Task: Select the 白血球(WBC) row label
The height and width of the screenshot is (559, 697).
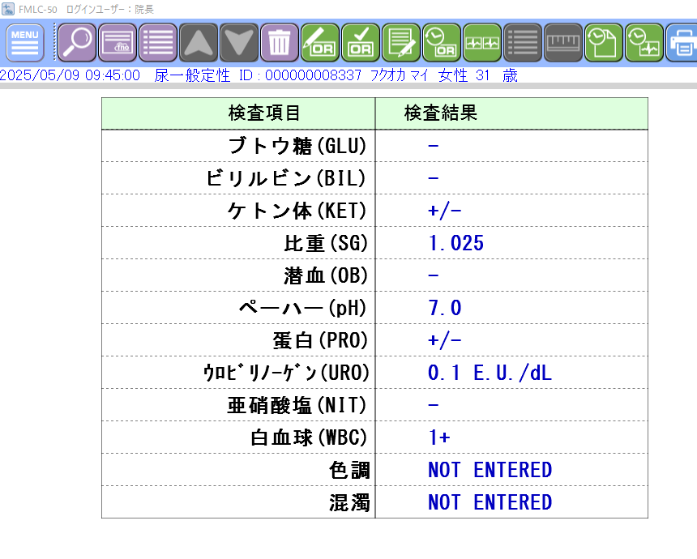Action: [309, 437]
